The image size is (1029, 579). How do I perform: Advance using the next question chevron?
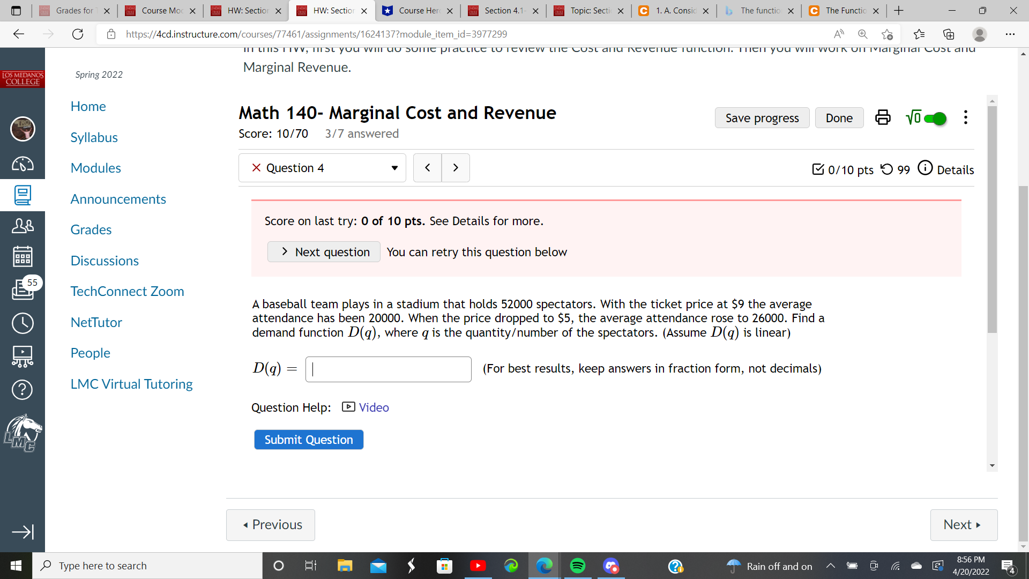[x=455, y=167]
